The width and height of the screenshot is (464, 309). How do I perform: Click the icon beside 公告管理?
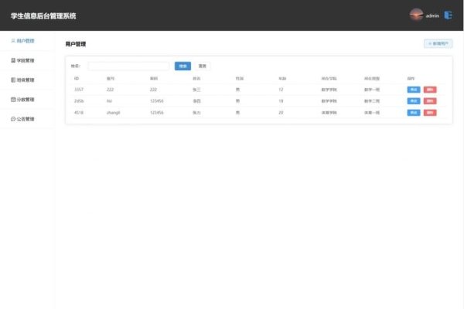pos(13,119)
